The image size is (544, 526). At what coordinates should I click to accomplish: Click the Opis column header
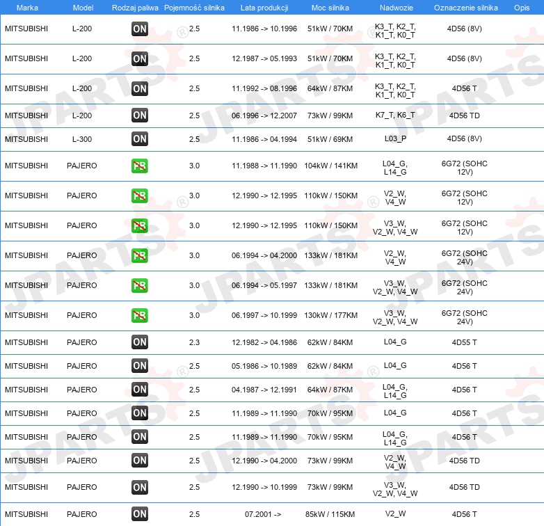[522, 8]
